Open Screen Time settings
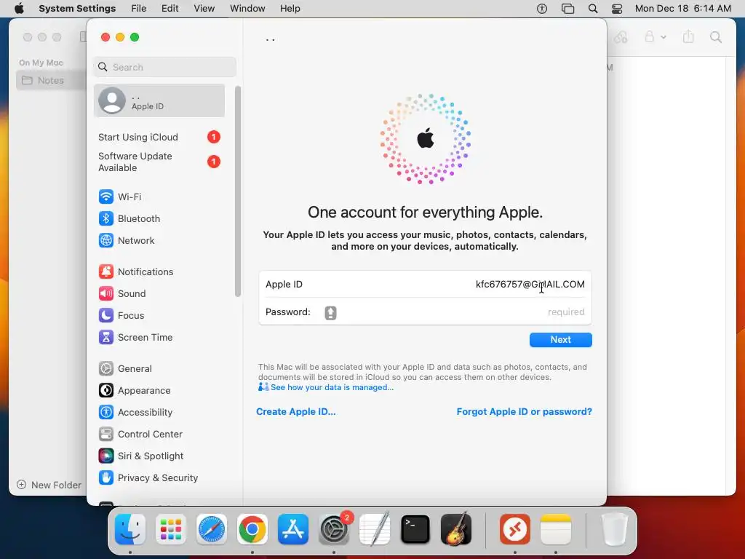Viewport: 745px width, 559px height. [x=135, y=338]
